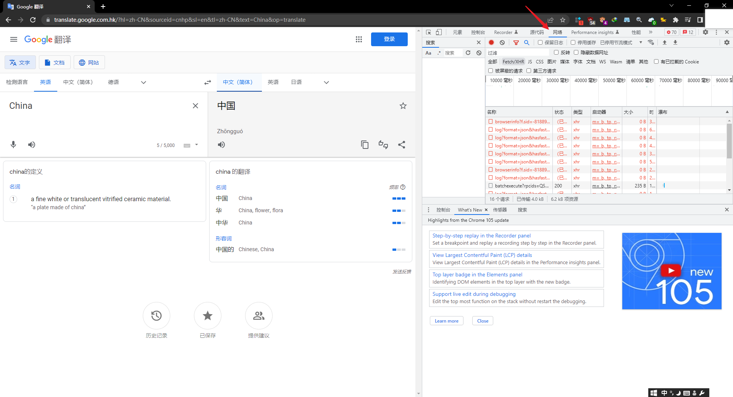Image resolution: width=733 pixels, height=397 pixels.
Task: Click the microphone voice input icon
Action: [x=13, y=145]
